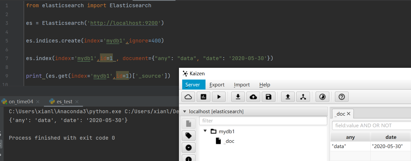Select the _doc tree item label

[229, 141]
